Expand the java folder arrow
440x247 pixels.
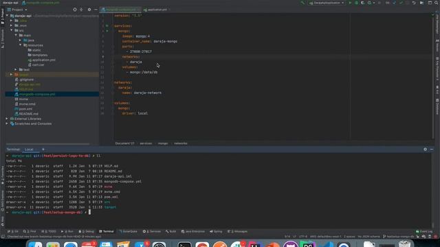click(20, 40)
